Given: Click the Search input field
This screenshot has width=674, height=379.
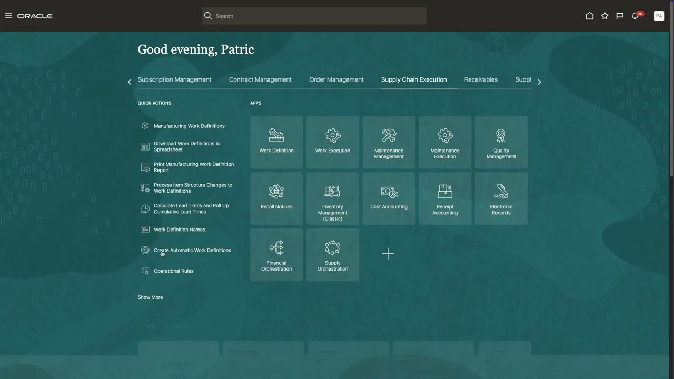Looking at the screenshot, I should (x=314, y=16).
